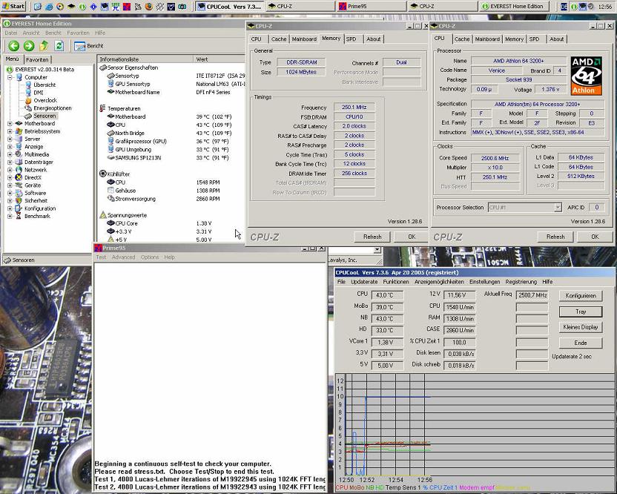Open the Funktionen menu in CPUCooL
617x494 pixels.
pos(396,282)
